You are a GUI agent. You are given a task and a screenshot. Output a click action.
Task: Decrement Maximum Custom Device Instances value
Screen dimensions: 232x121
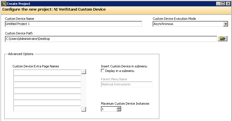click(x=119, y=110)
